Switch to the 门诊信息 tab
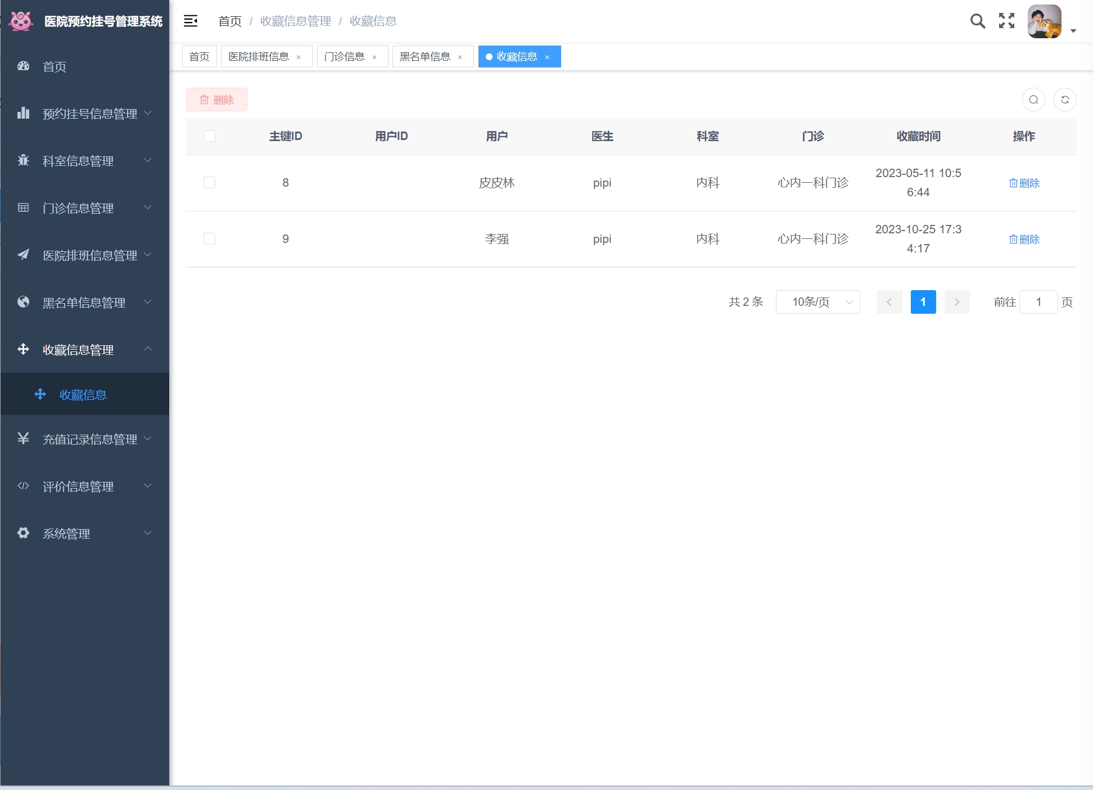This screenshot has width=1093, height=790. pos(344,57)
